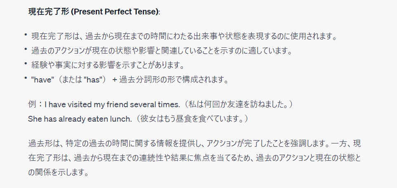Click the first bullet about 過去から現在までの時間

(185, 36)
